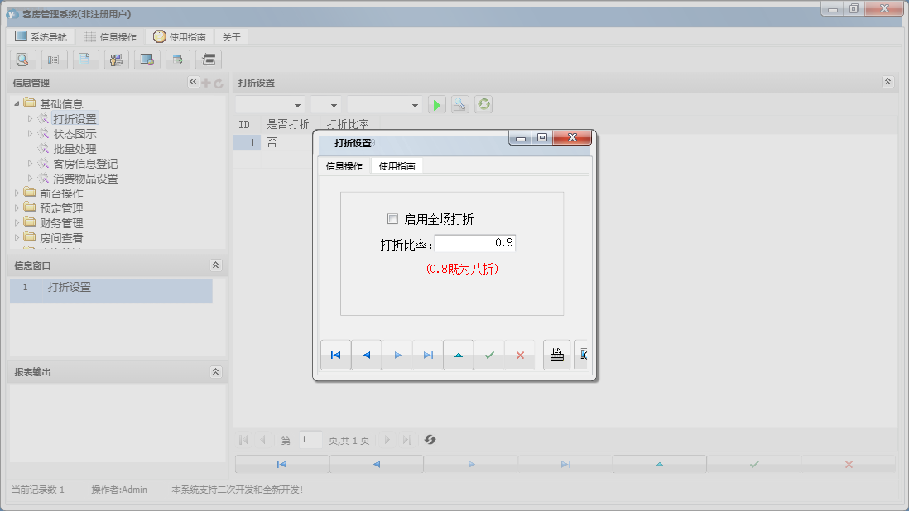Click inside the 打折比率 input field
Screen dimensions: 909x511
click(x=474, y=241)
